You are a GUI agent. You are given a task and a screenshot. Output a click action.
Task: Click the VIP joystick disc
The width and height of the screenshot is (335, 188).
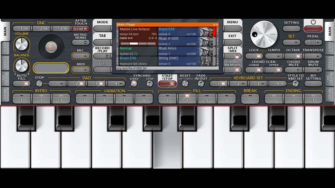coord(51,47)
